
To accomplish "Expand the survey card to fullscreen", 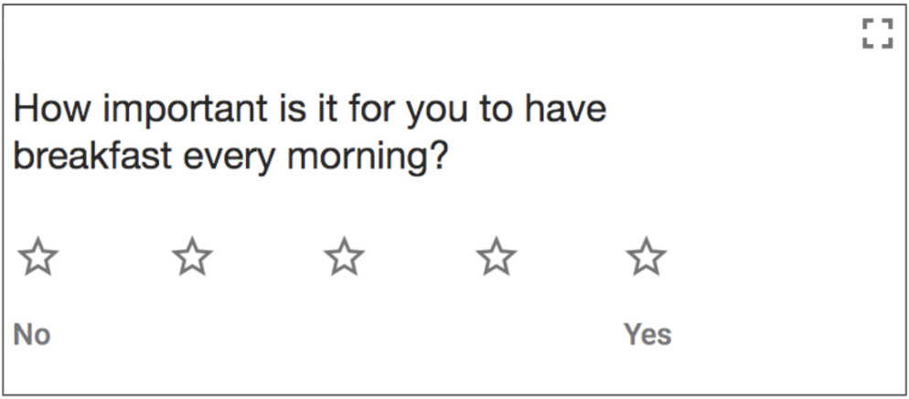I will (877, 33).
